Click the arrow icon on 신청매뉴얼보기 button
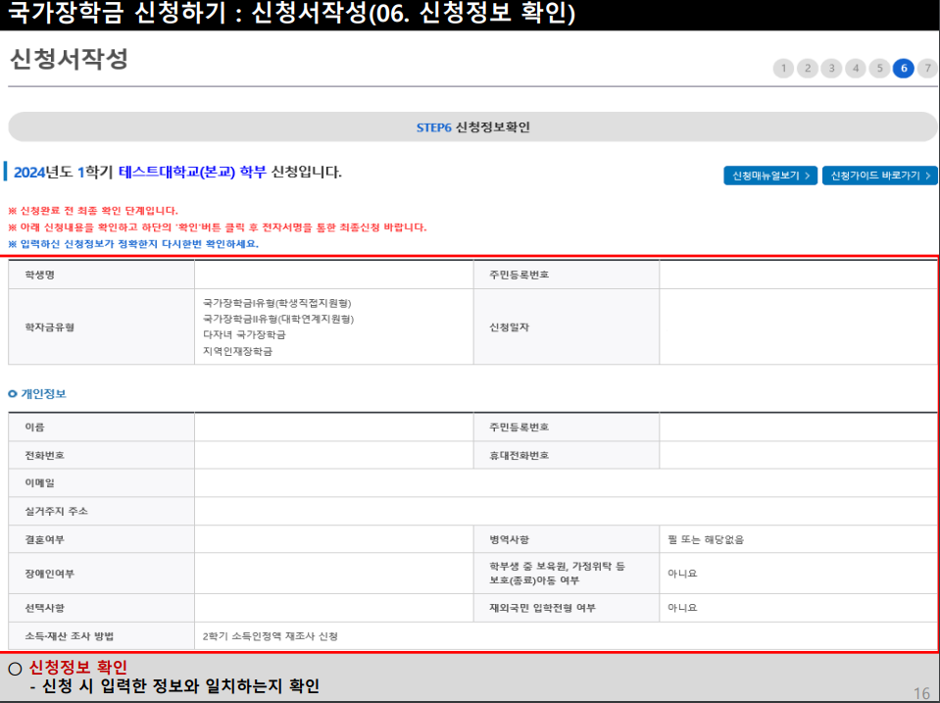Screen dimensions: 940x703 [x=808, y=175]
